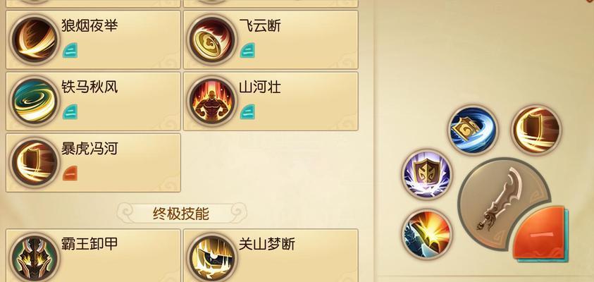Image resolution: width=594 pixels, height=282 pixels.
Task: Click the 终极技能 section header
Action: coord(182,214)
